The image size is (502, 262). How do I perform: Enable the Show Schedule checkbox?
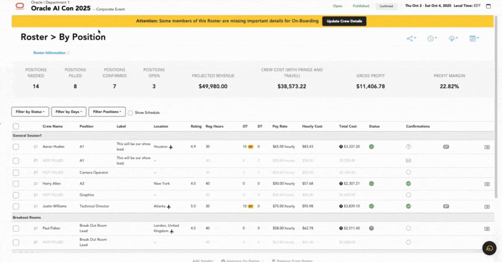point(131,112)
